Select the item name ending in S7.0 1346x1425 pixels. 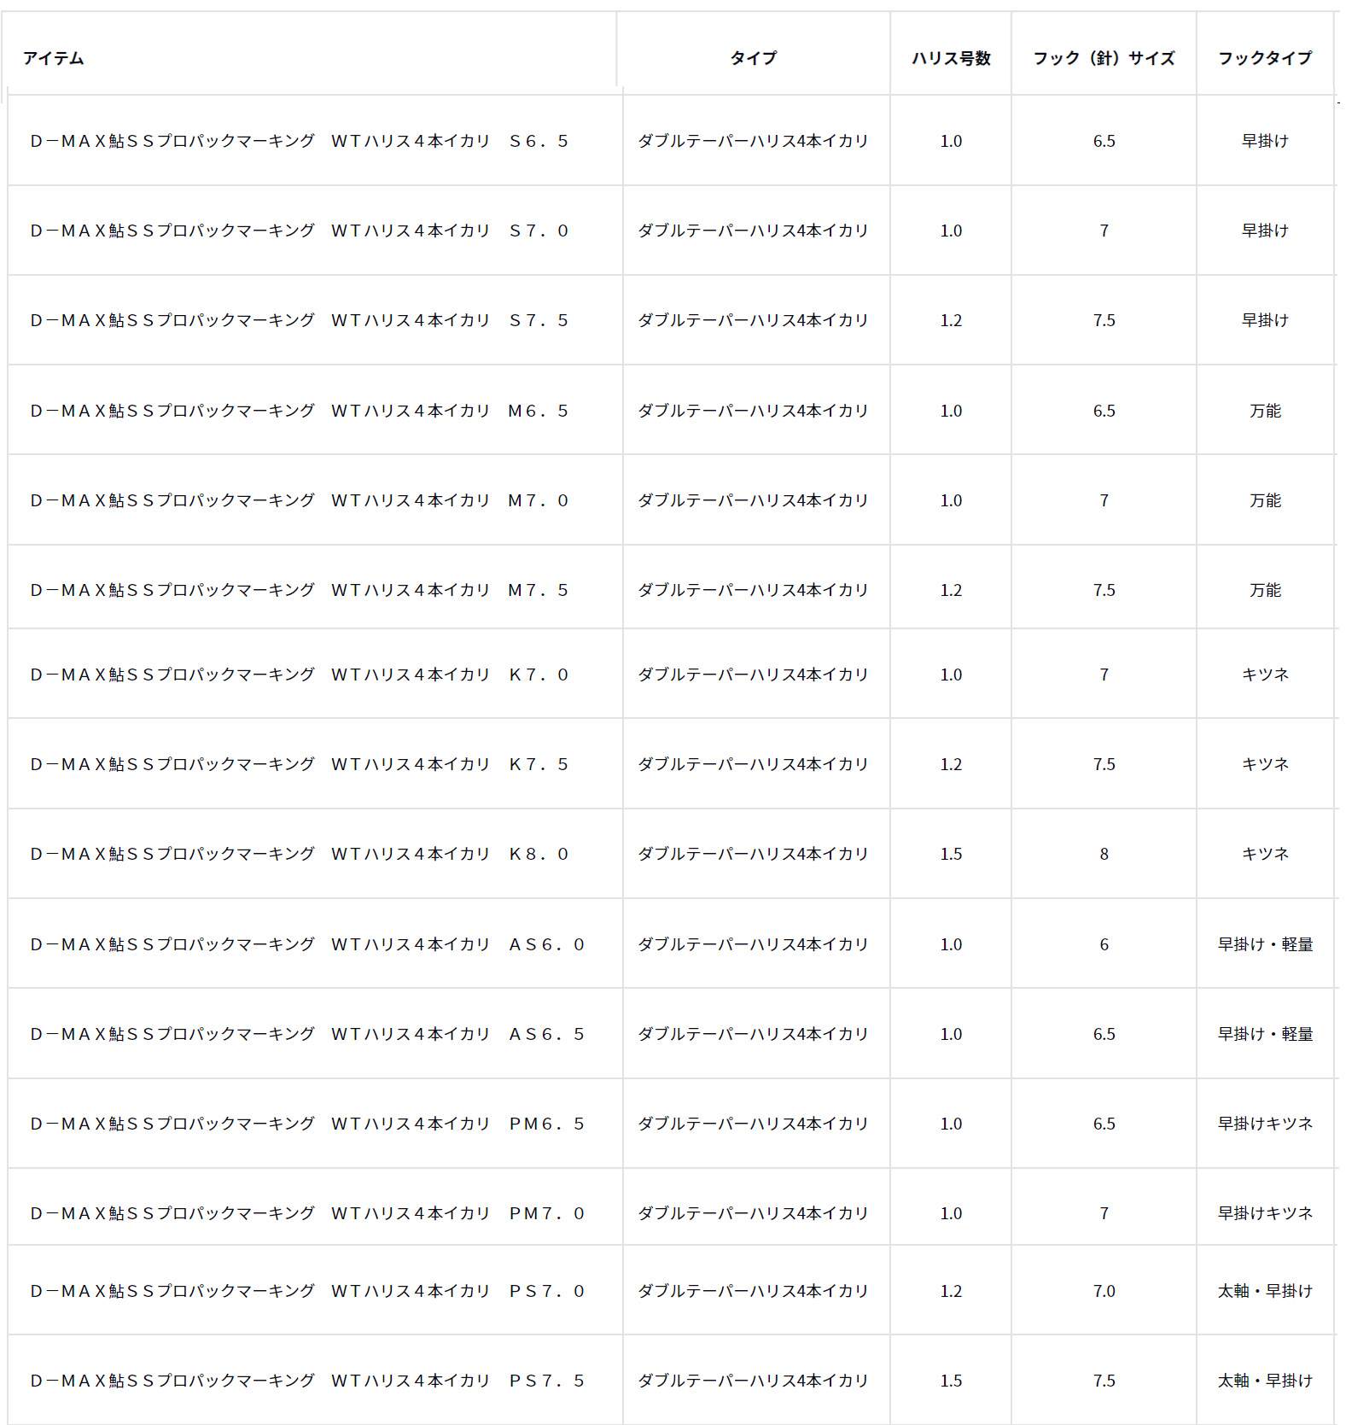tap(299, 231)
